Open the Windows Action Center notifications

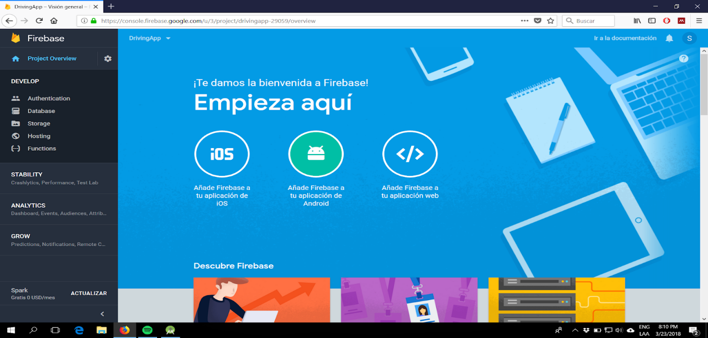point(693,331)
